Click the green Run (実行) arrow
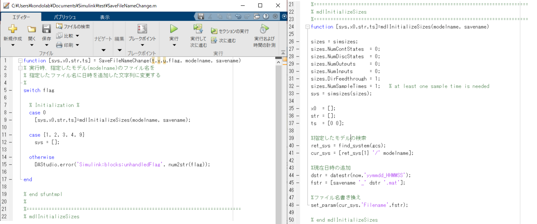537x224 pixels. pyautogui.click(x=174, y=29)
